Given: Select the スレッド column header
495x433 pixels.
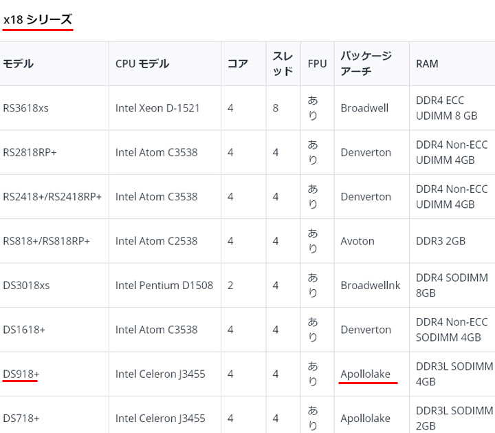Looking at the screenshot, I should tap(283, 64).
